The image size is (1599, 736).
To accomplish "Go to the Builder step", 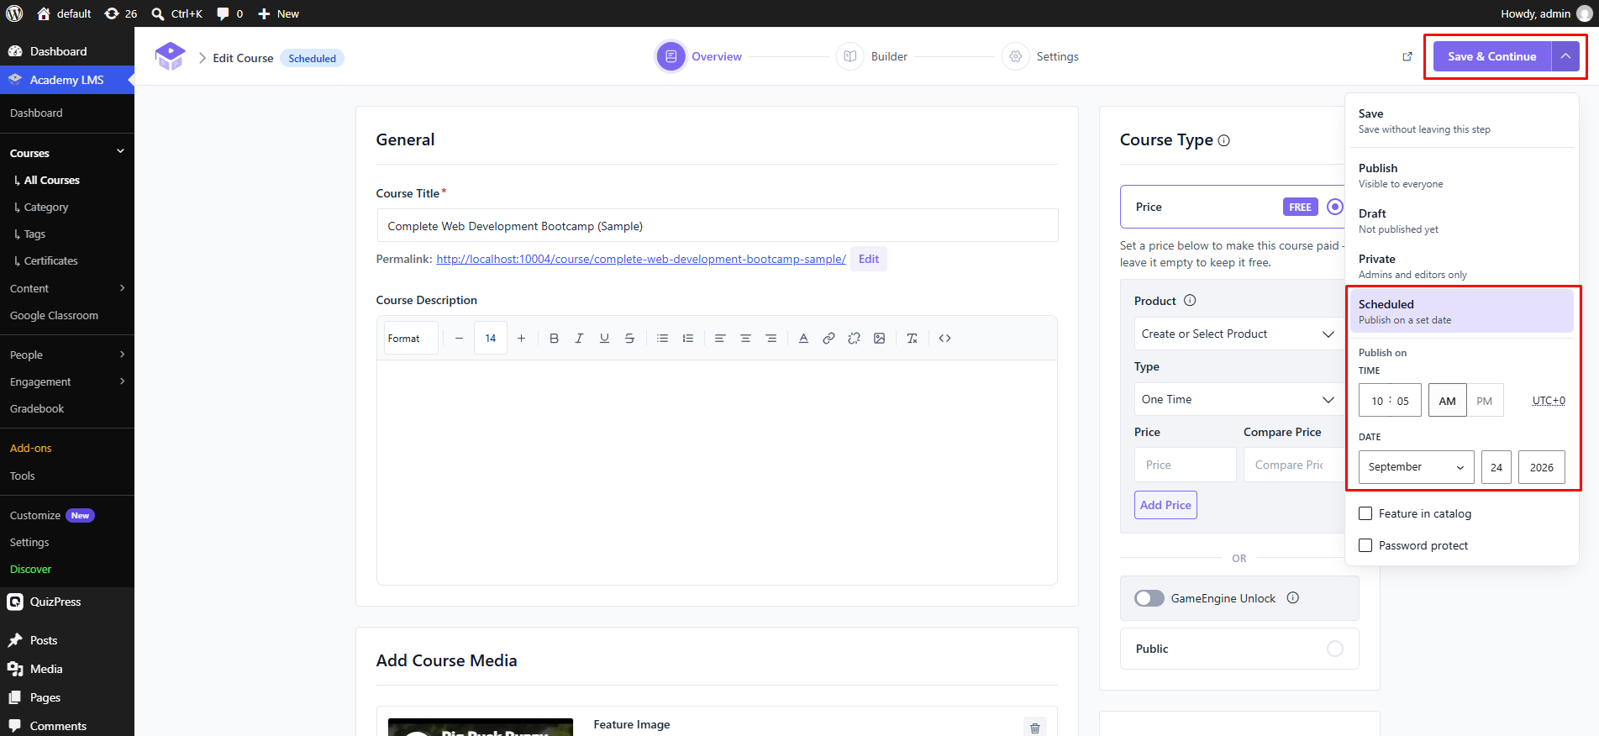I will coord(872,56).
